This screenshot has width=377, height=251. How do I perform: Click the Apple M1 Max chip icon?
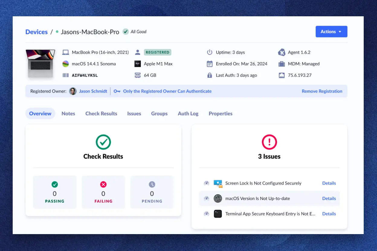[138, 64]
